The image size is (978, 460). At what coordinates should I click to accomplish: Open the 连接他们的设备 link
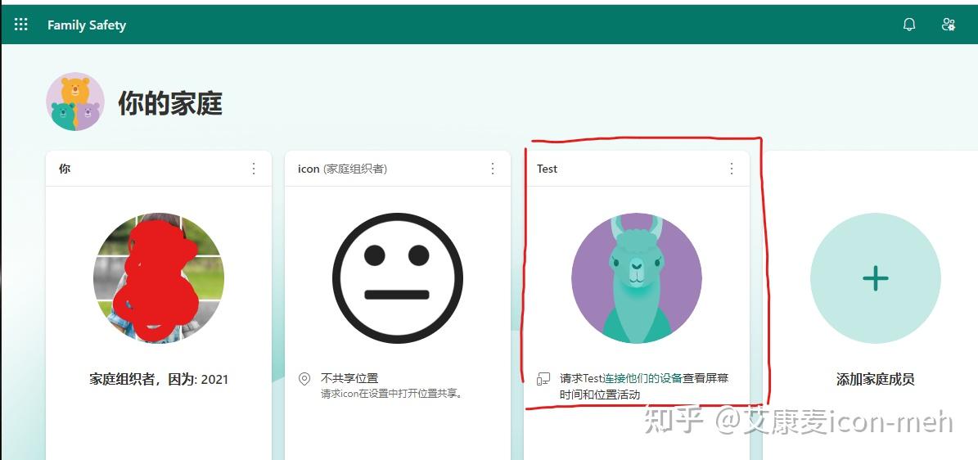click(642, 378)
